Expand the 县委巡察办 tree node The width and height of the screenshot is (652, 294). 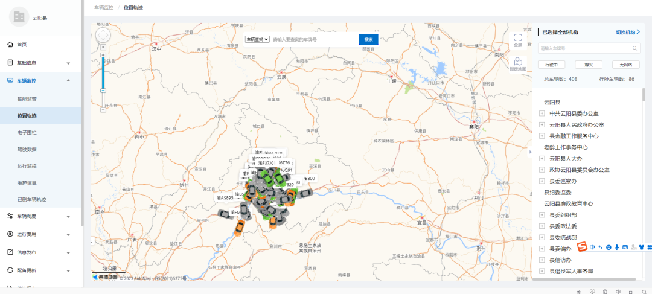[x=542, y=181]
